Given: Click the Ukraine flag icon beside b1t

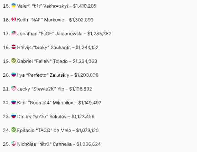Looking at the screenshot, I should [x=13, y=6].
